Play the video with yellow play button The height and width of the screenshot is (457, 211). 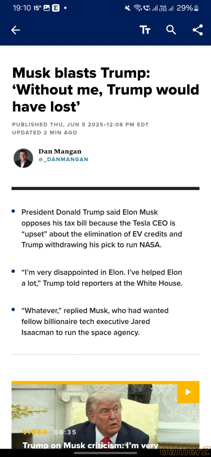click(x=188, y=392)
